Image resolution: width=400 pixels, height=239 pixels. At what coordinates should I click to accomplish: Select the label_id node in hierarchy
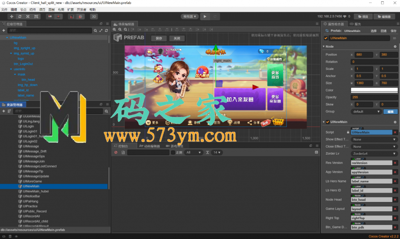pyautogui.click(x=23, y=90)
